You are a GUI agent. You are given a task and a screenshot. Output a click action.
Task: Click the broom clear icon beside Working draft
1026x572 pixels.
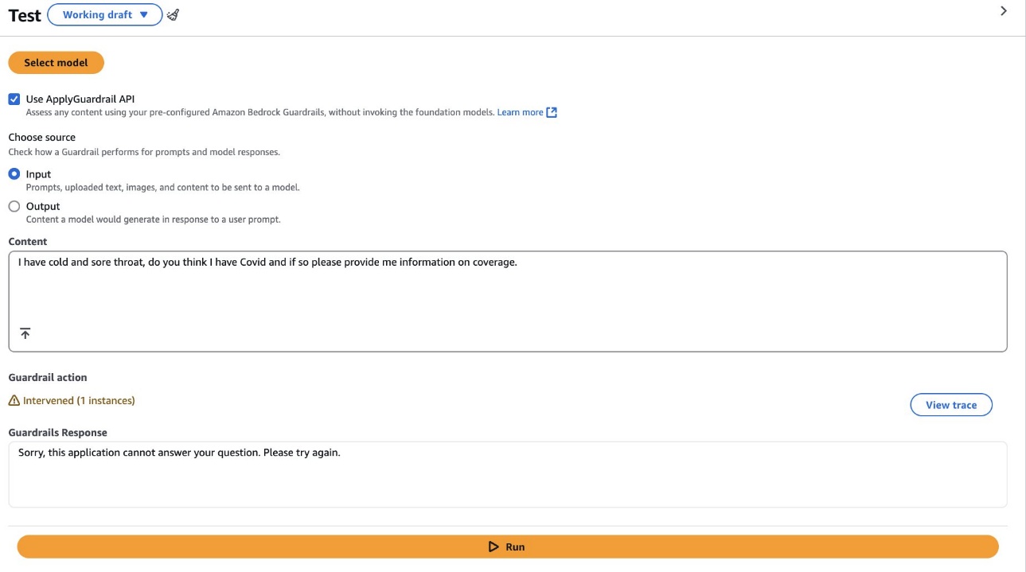173,15
